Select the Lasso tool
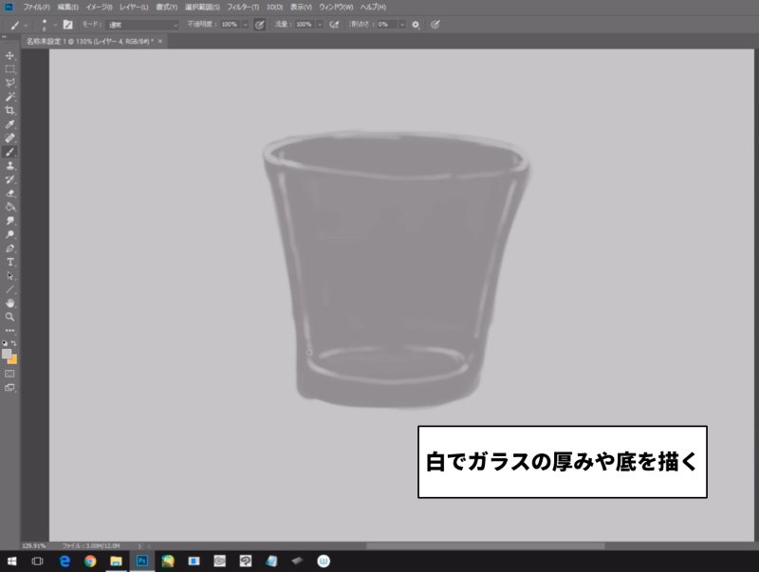Viewport: 759px width, 572px height. click(10, 80)
